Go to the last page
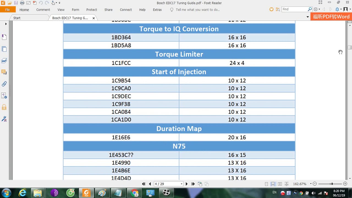352x198 pixels. coord(193,184)
